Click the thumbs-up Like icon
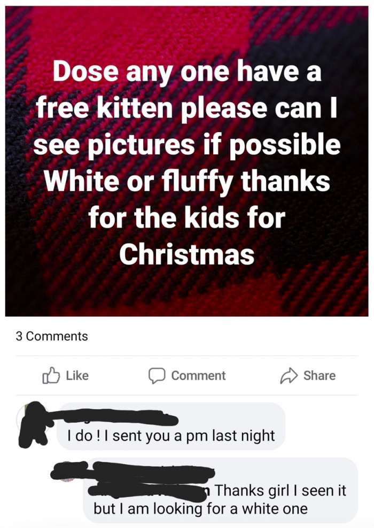374x528 pixels. coord(51,376)
